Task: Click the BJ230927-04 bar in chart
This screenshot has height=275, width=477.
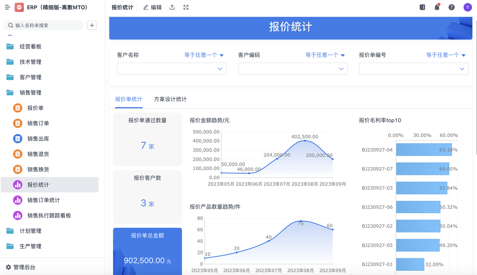Action: (423, 150)
